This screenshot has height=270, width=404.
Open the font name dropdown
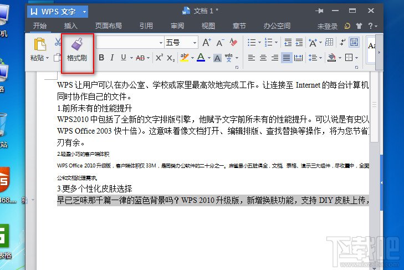(161, 43)
